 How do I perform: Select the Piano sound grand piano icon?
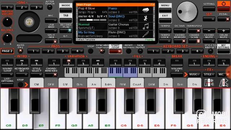click(145, 10)
